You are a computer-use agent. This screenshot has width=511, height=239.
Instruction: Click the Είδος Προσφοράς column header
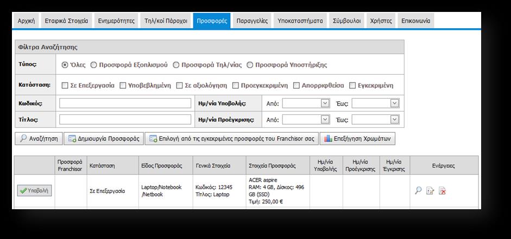tap(166, 165)
